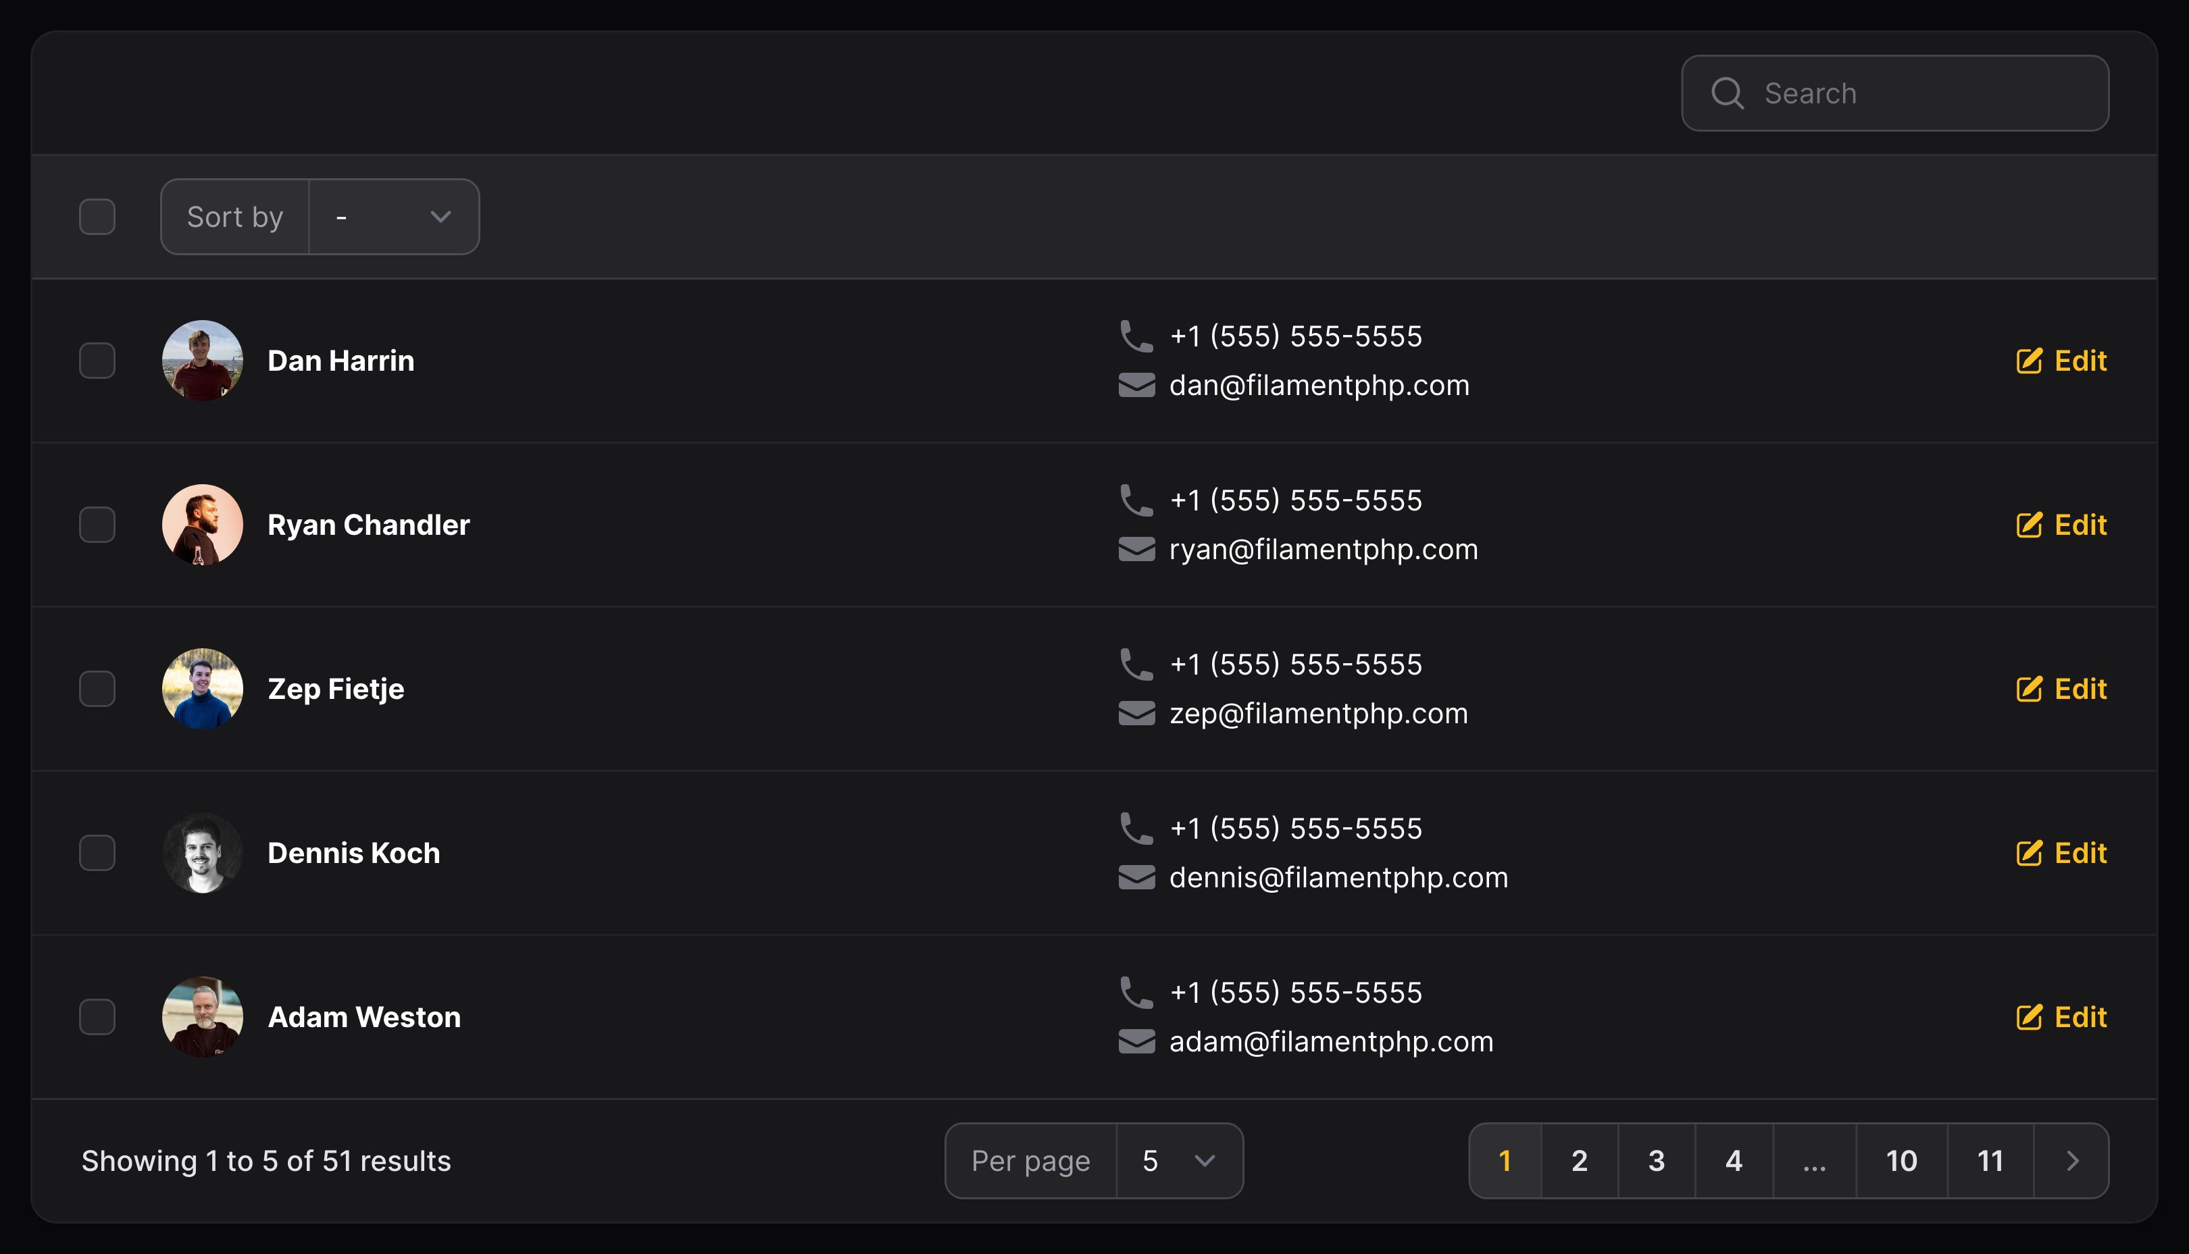Click the search magnifier icon
The width and height of the screenshot is (2189, 1254).
tap(1726, 93)
